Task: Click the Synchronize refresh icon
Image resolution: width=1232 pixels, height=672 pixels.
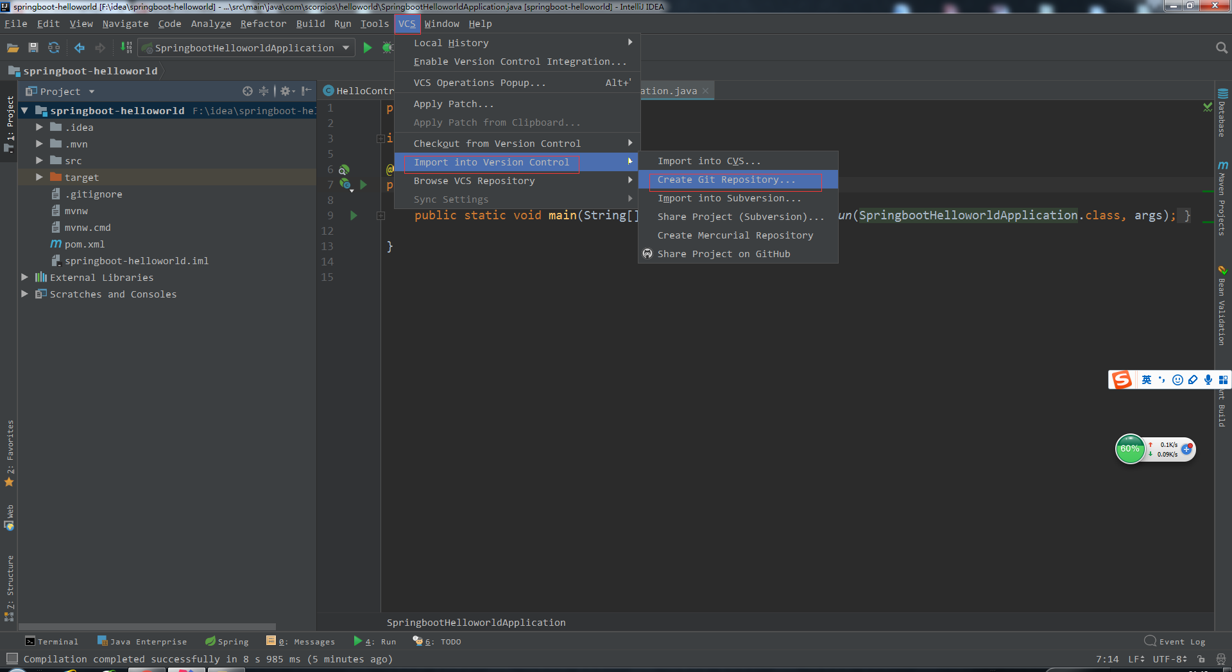Action: pyautogui.click(x=54, y=48)
